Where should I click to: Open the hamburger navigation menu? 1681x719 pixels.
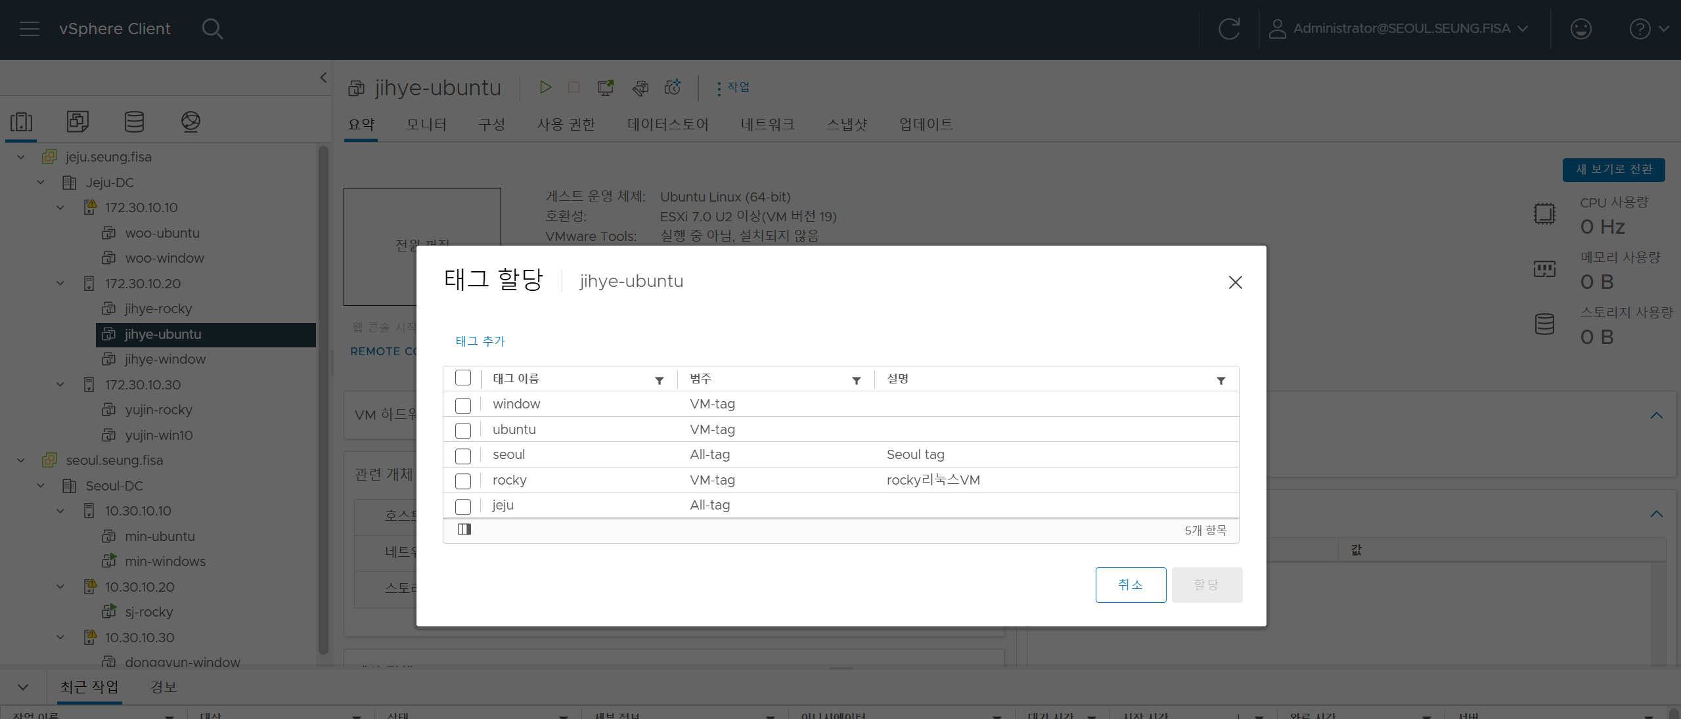tap(29, 29)
